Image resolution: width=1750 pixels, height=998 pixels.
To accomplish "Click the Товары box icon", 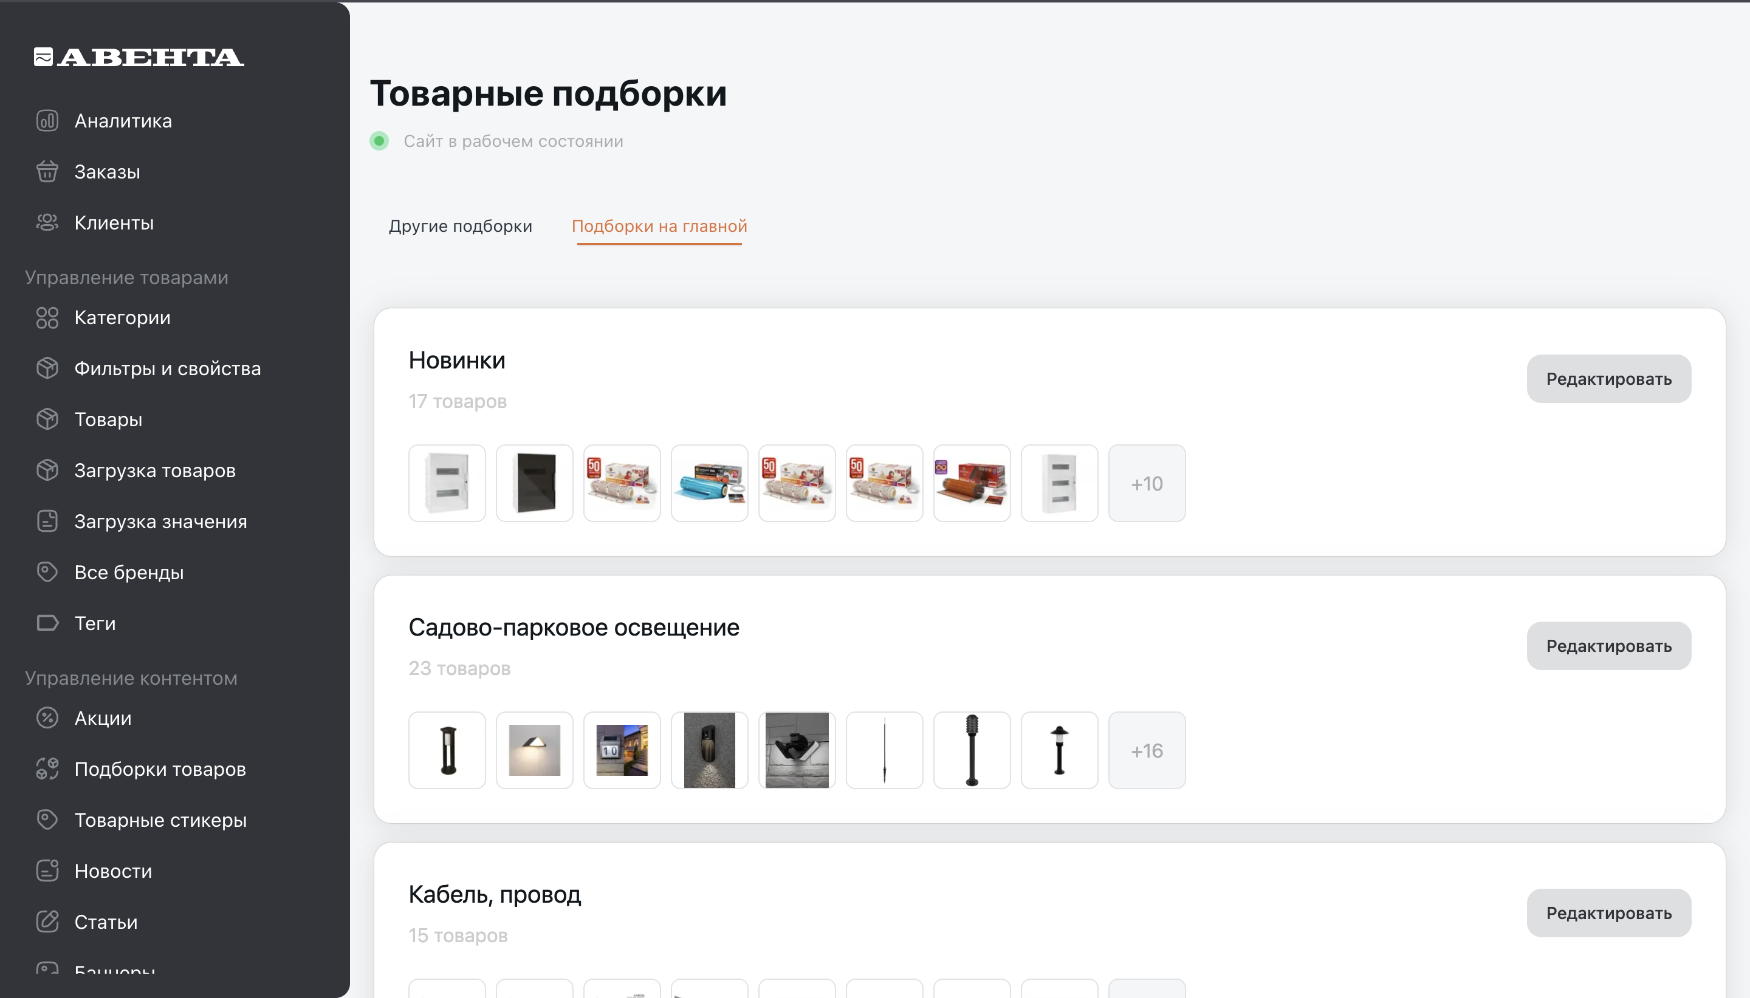I will 47,419.
